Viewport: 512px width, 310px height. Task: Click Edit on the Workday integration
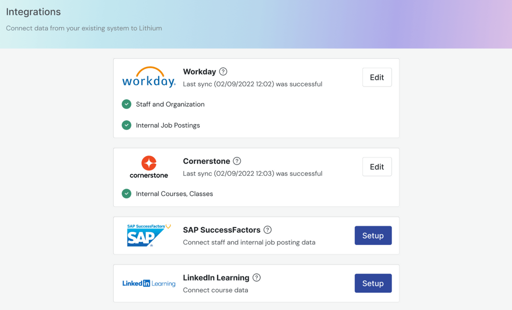click(376, 77)
